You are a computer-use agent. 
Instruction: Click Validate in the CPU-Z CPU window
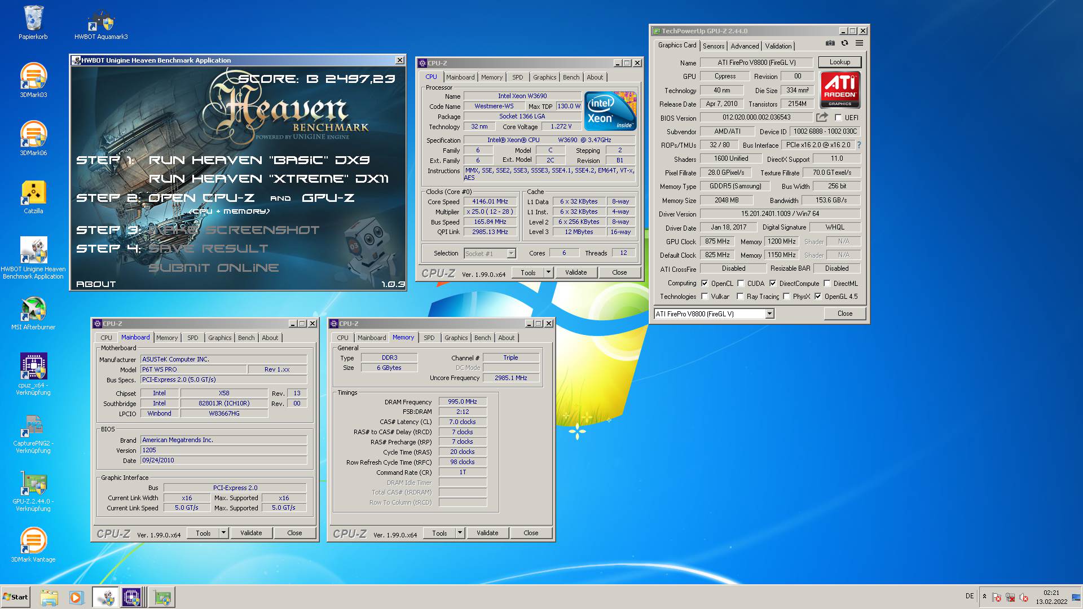[576, 272]
